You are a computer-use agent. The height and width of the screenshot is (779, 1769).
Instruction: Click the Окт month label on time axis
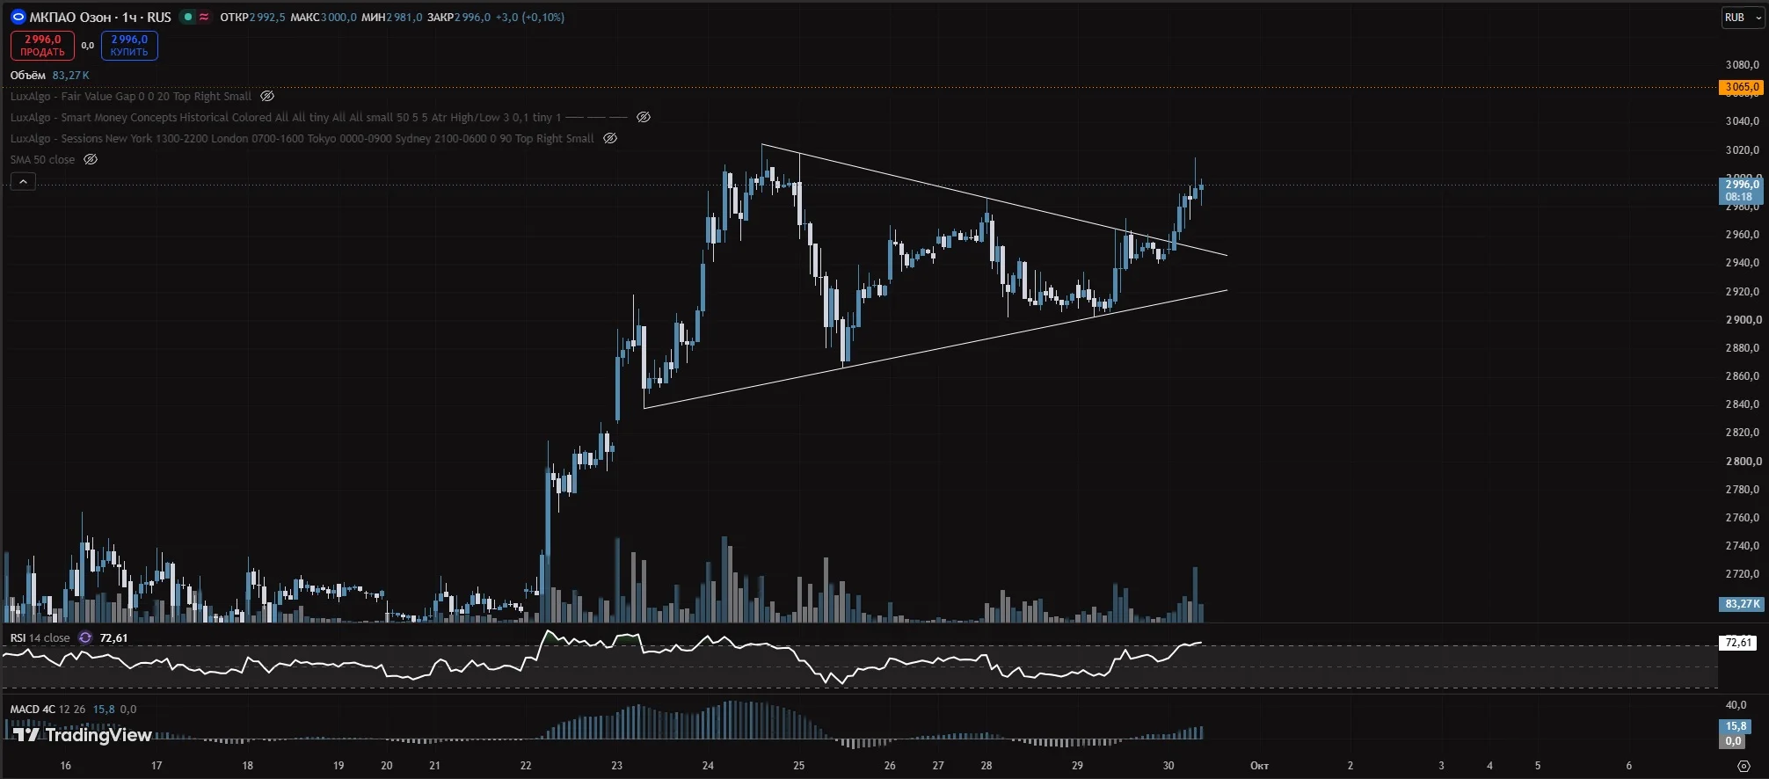[x=1259, y=766]
